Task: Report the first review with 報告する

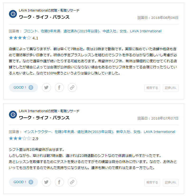Action: (x=152, y=88)
